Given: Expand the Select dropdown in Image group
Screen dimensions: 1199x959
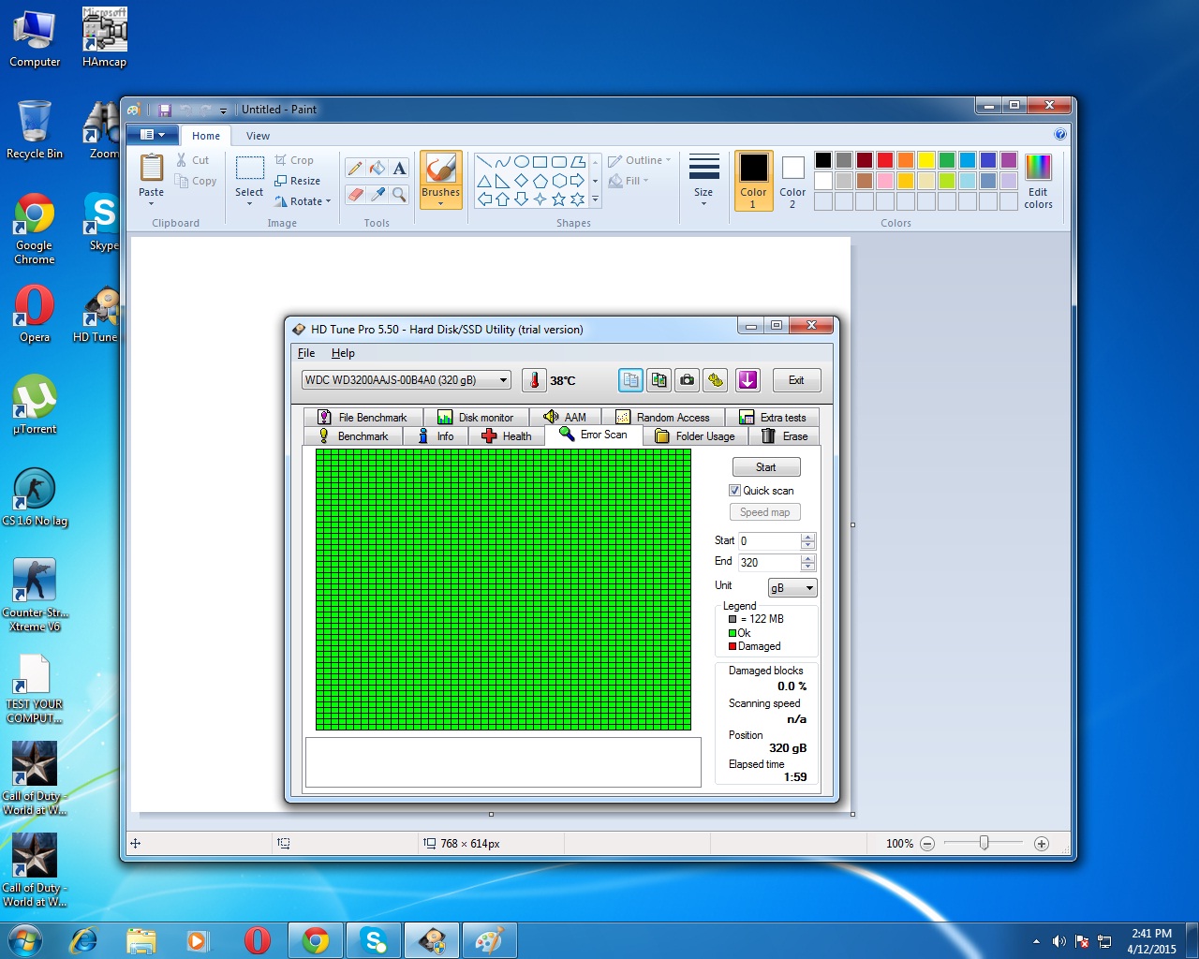Looking at the screenshot, I should pyautogui.click(x=249, y=204).
